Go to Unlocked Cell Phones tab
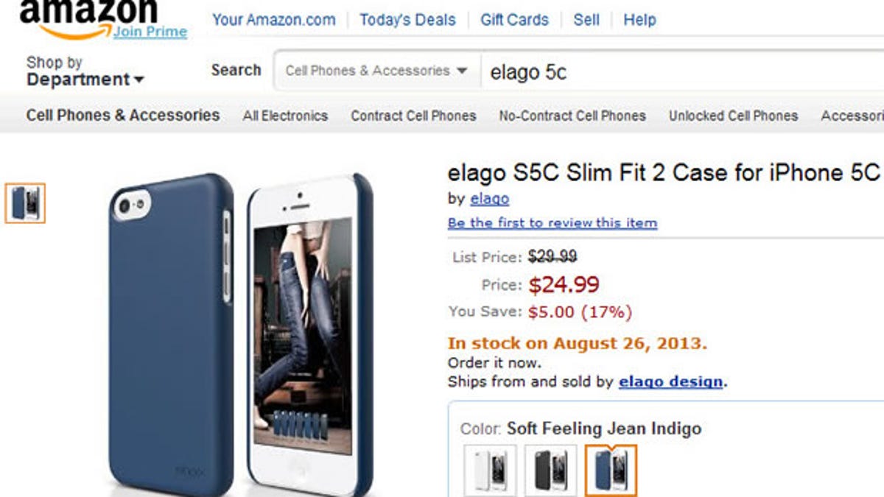The width and height of the screenshot is (884, 497). coord(733,116)
